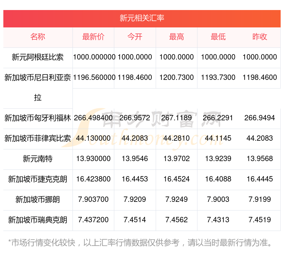
Task: Click highest value 13.9702
Action: coord(177,159)
